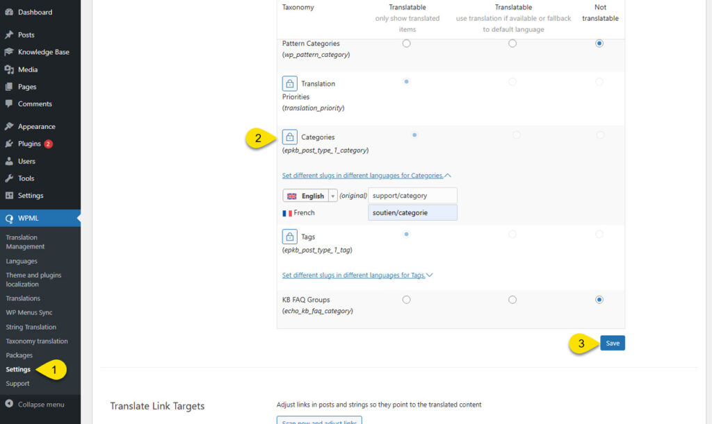The width and height of the screenshot is (712, 424).
Task: Select 'only show translated' for KB FAQ Groups
Action: click(x=406, y=299)
